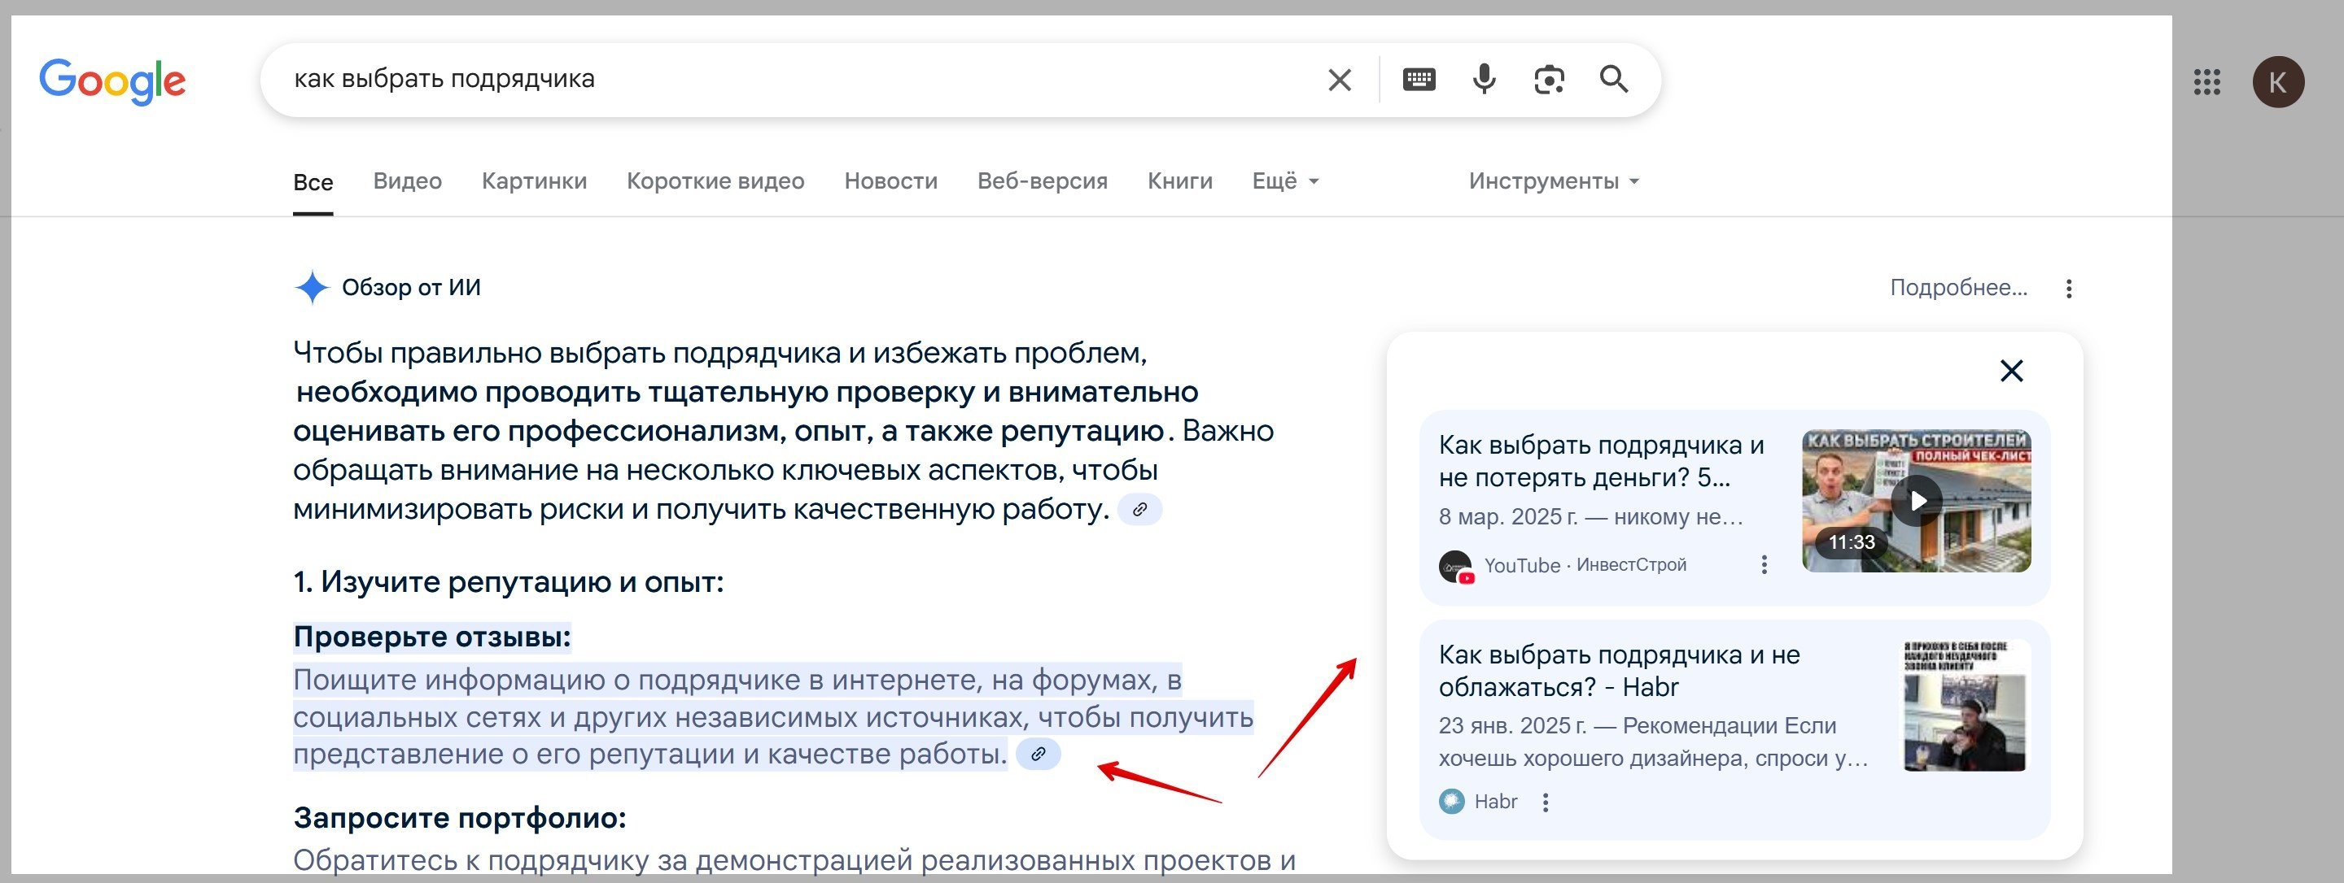This screenshot has width=2344, height=883.
Task: Clear the search box text
Action: click(x=1339, y=80)
